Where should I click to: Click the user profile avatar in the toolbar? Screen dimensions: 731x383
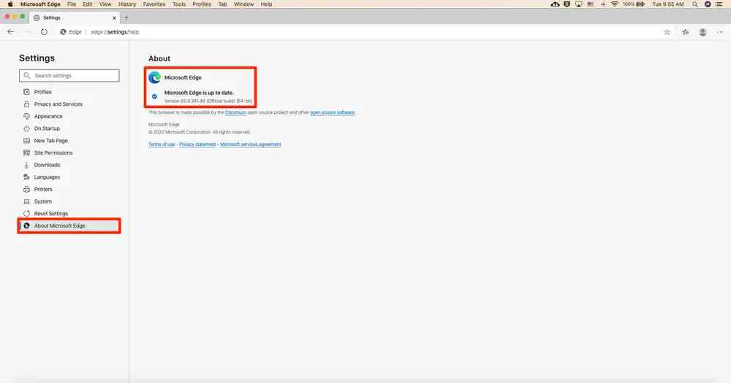point(702,32)
